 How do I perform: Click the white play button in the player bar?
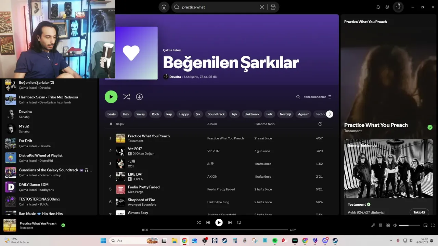(x=219, y=222)
